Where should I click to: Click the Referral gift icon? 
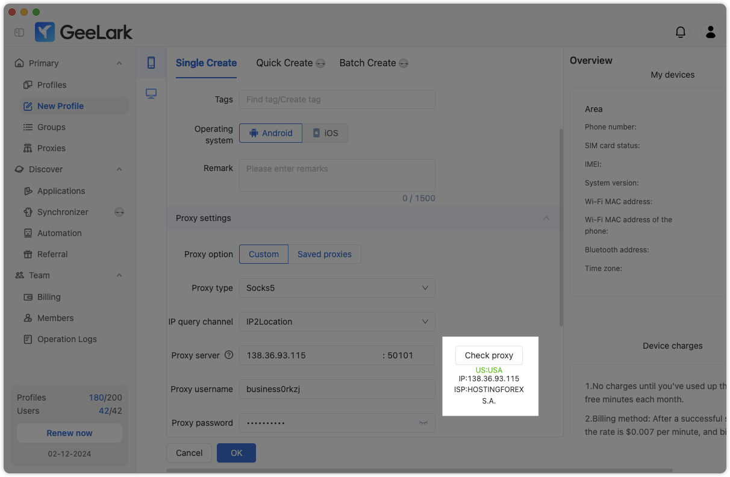[x=28, y=254]
